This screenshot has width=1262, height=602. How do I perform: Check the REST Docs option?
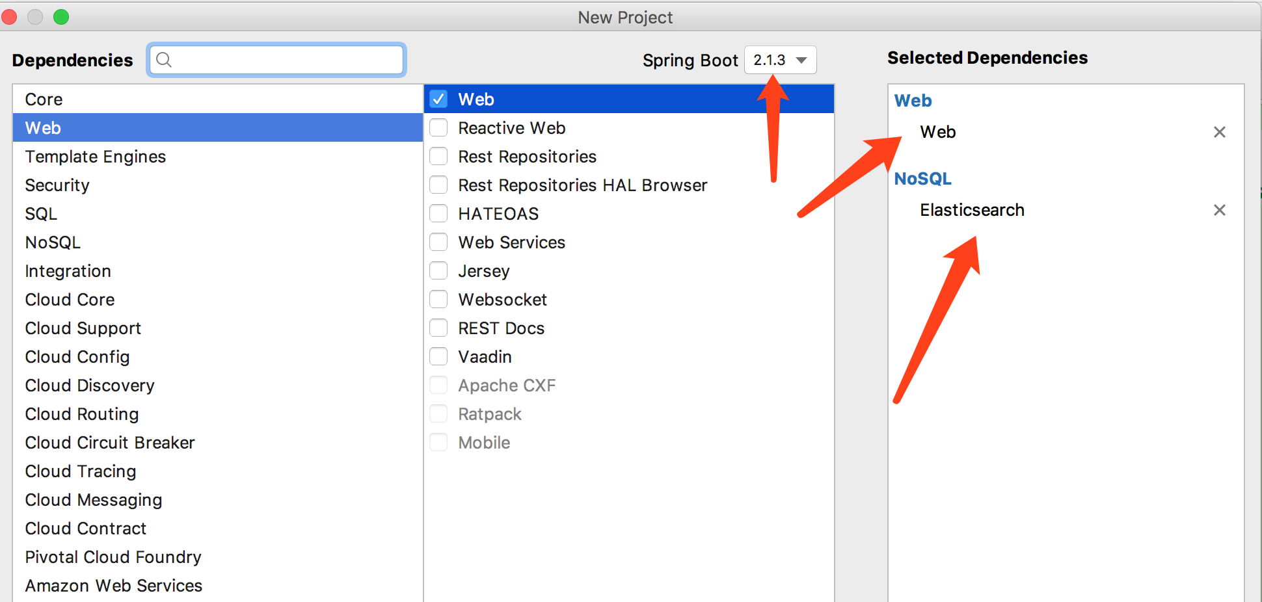(x=438, y=328)
